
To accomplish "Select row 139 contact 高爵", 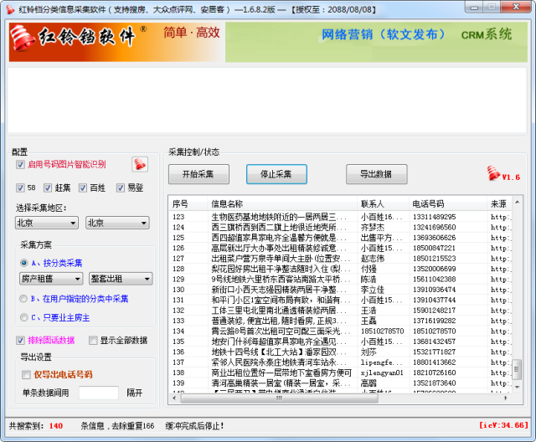I will coord(368,383).
